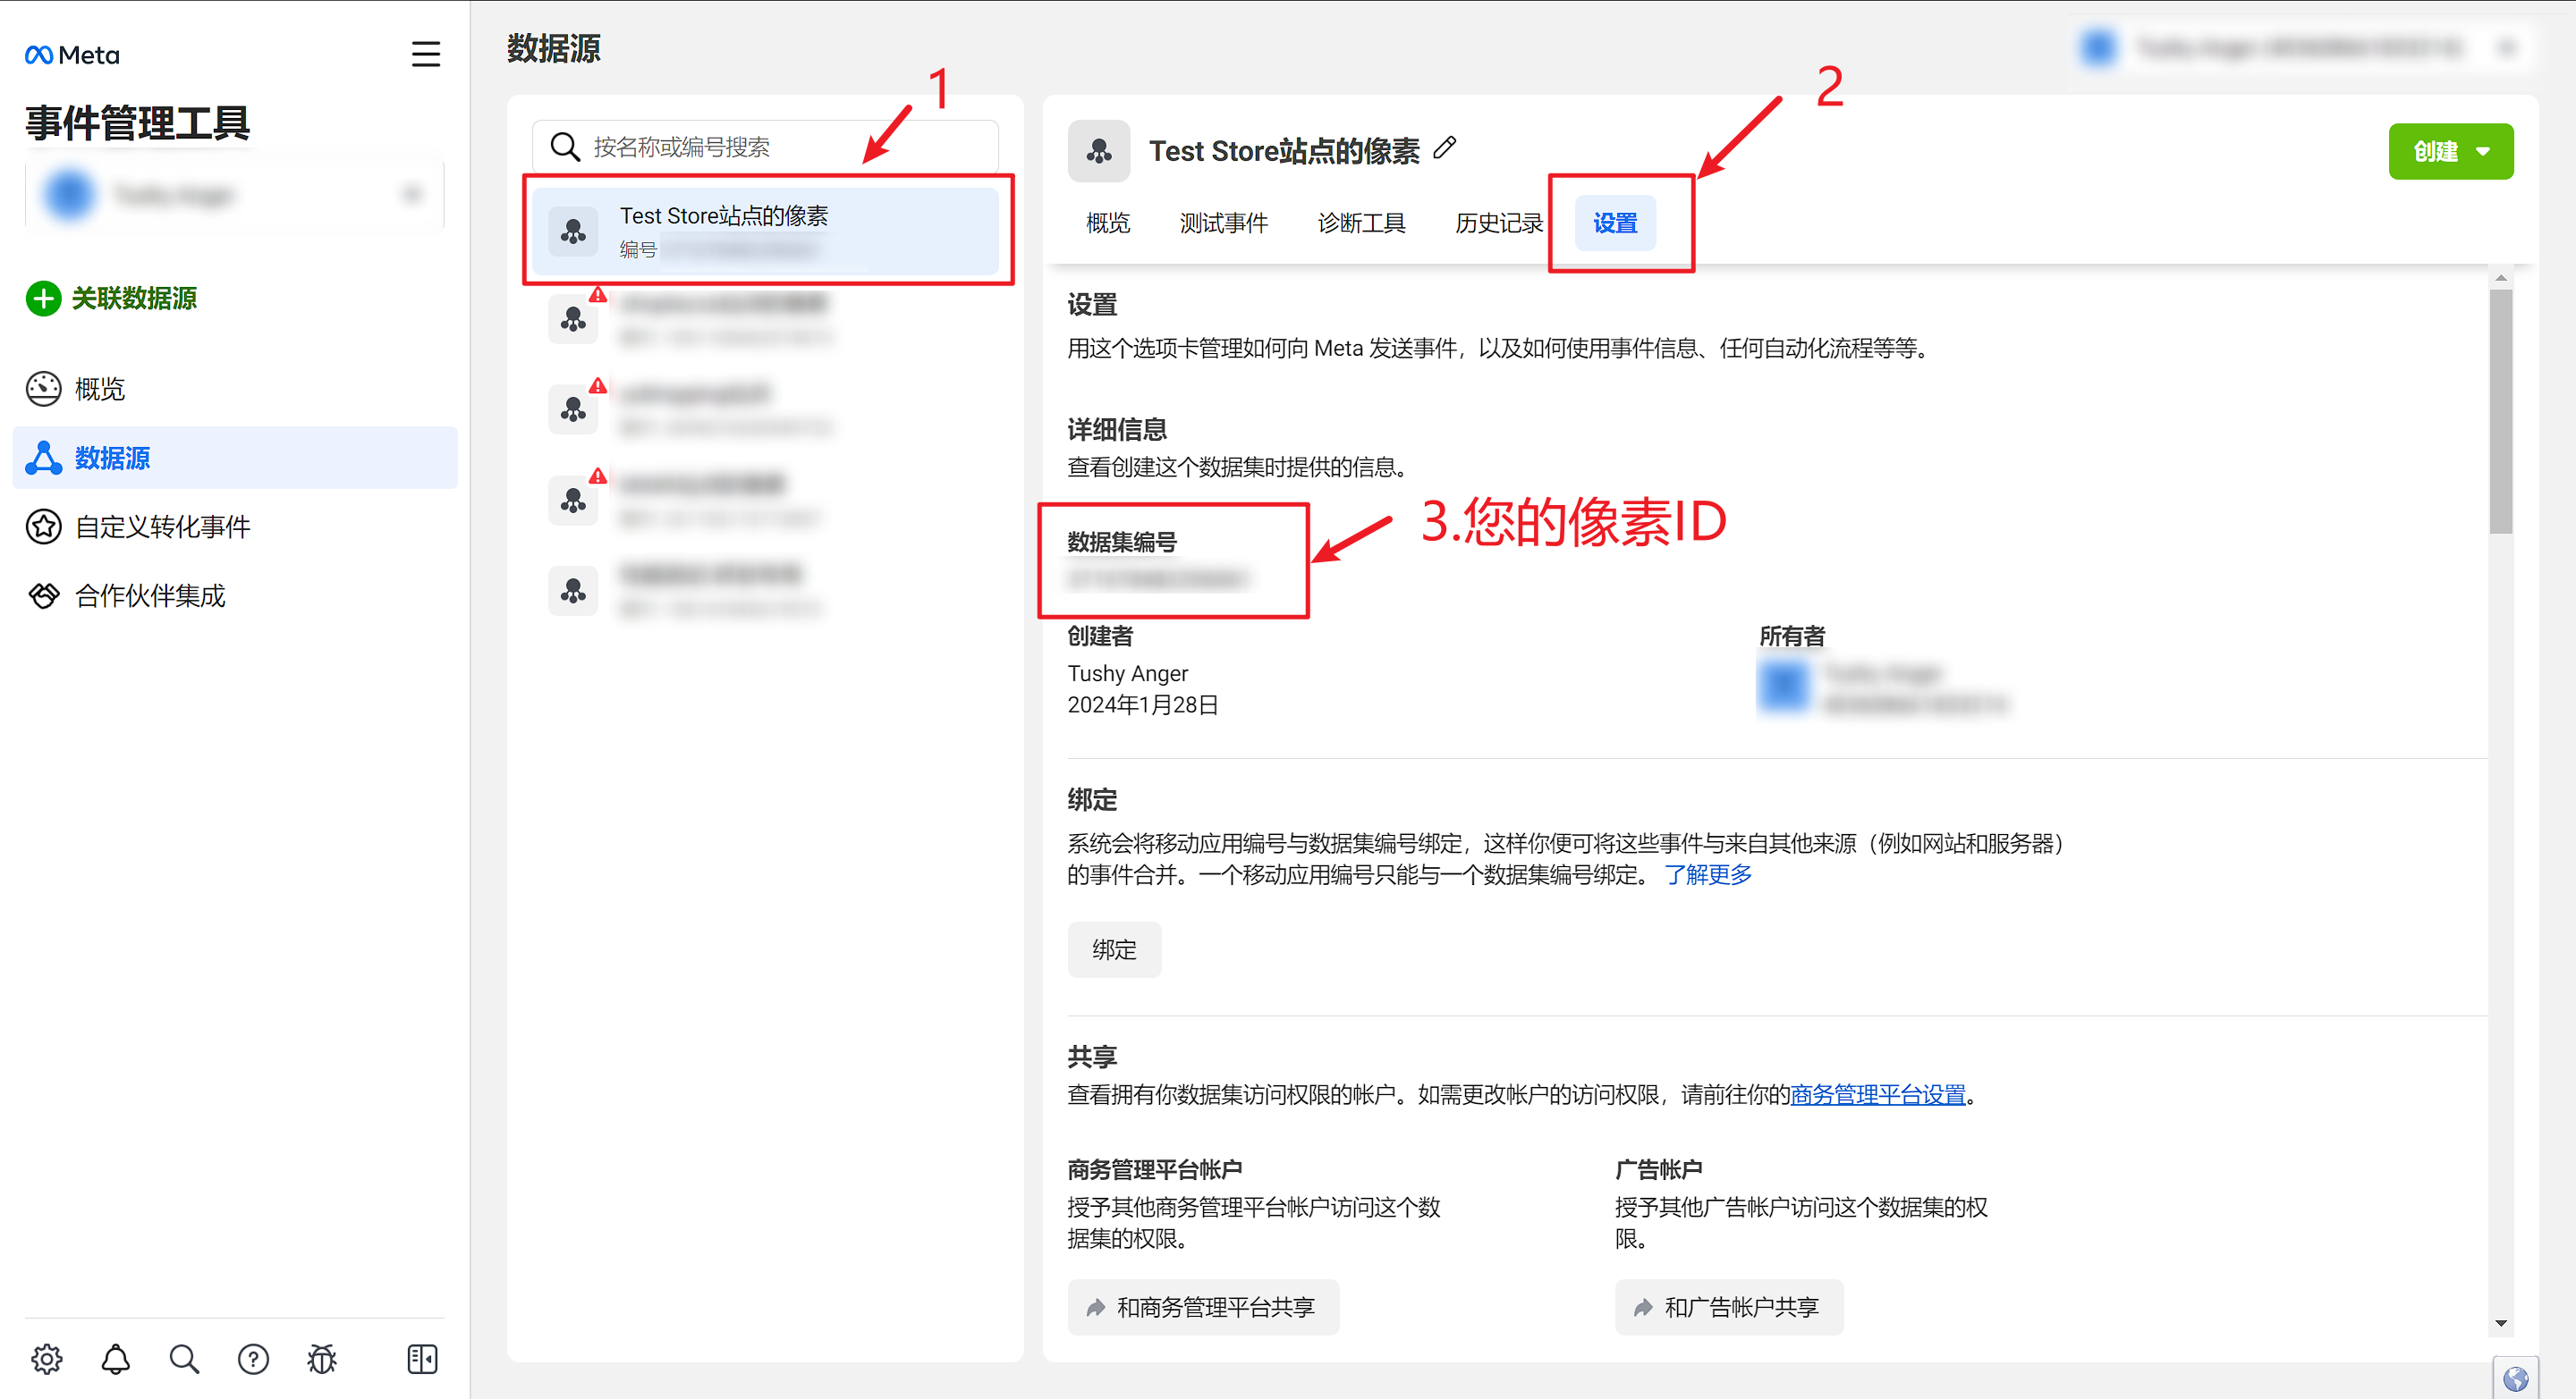This screenshot has width=2576, height=1399.
Task: Click the scrollbar down arrow
Action: (x=2500, y=1323)
